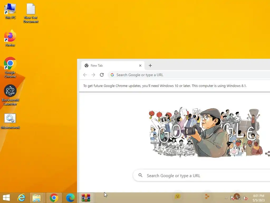
Task: Go back in Chrome
Action: click(x=85, y=75)
